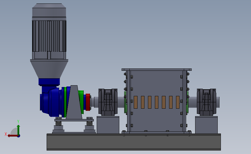
Task: Select the long base frame beam
Action: pyautogui.click(x=134, y=142)
